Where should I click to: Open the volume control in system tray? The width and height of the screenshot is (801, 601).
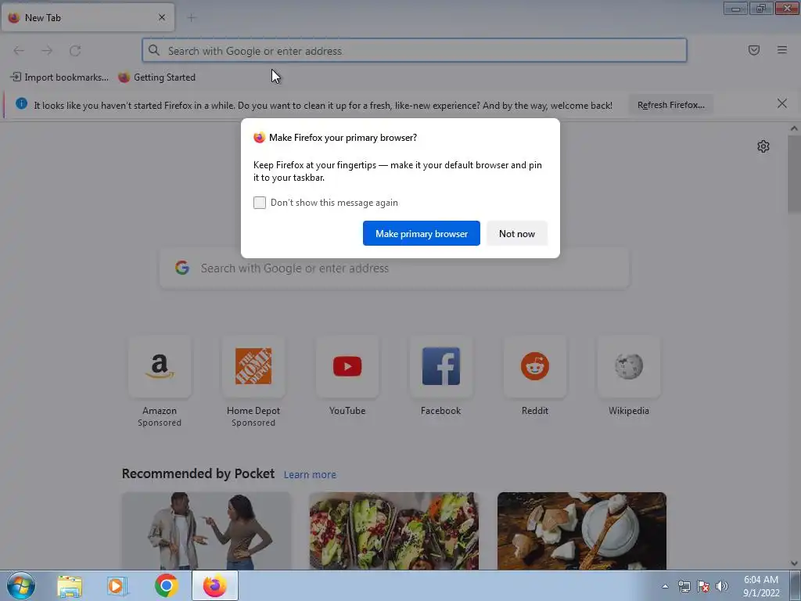pos(722,586)
